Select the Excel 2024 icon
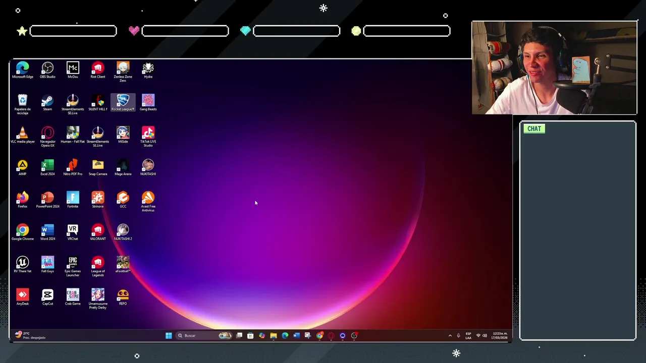This screenshot has height=363, width=646. 47,167
